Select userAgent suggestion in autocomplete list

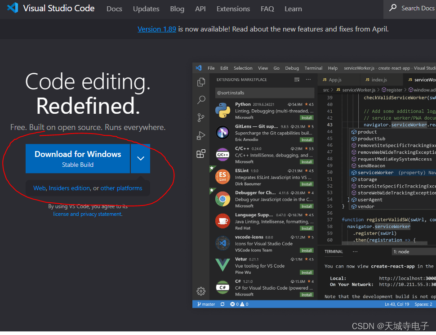tap(392, 200)
